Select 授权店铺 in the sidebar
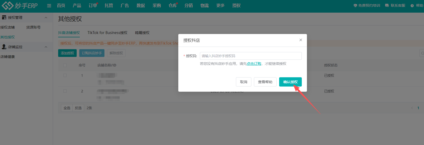424x145 pixels. (7, 27)
